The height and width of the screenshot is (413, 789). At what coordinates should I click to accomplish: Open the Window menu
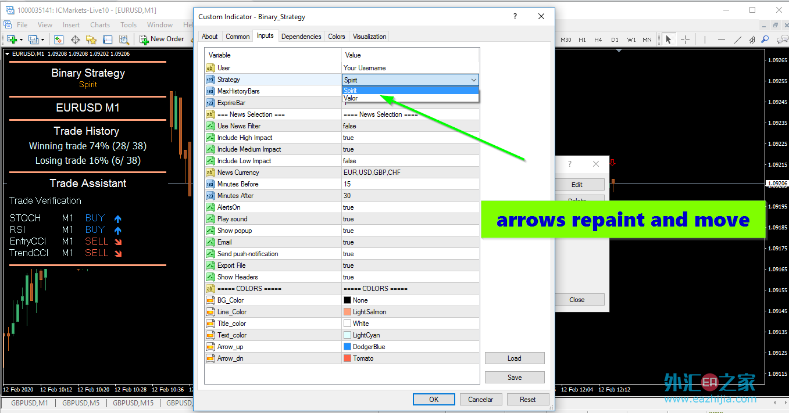click(x=160, y=25)
